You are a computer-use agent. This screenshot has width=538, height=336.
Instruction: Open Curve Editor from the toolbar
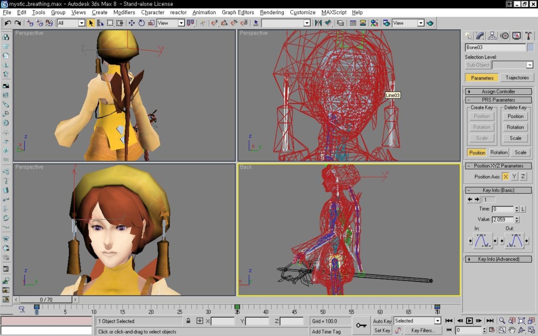353,23
